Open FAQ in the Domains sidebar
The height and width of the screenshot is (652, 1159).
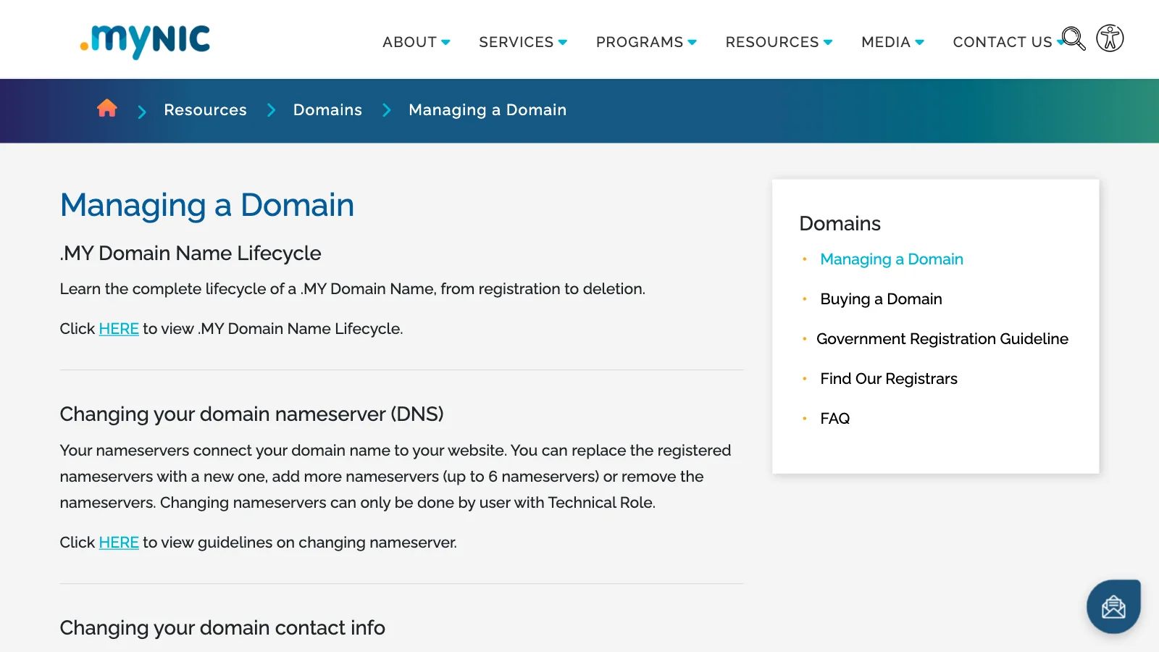coord(835,419)
